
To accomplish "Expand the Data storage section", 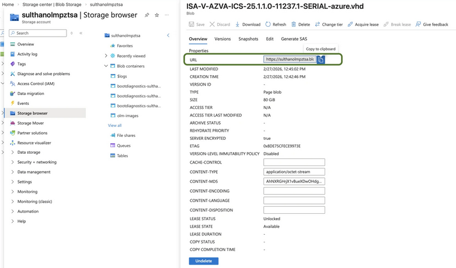I will (x=13, y=152).
